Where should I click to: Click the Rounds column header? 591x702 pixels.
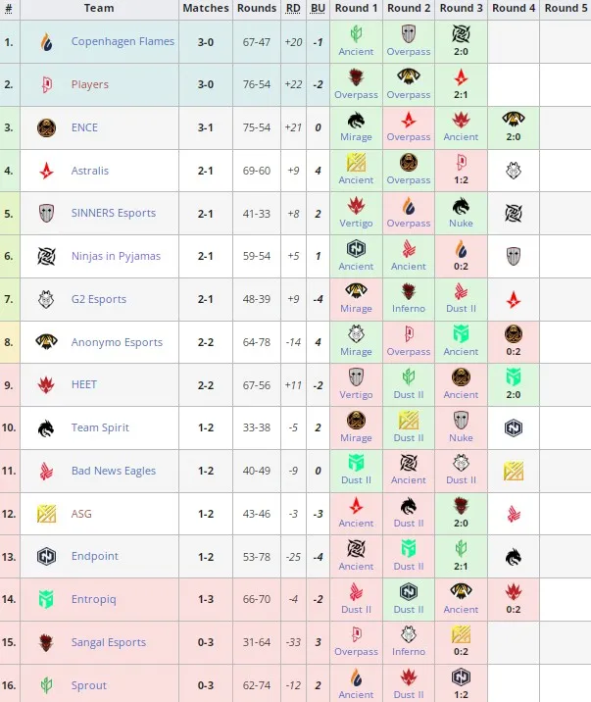[x=257, y=8]
